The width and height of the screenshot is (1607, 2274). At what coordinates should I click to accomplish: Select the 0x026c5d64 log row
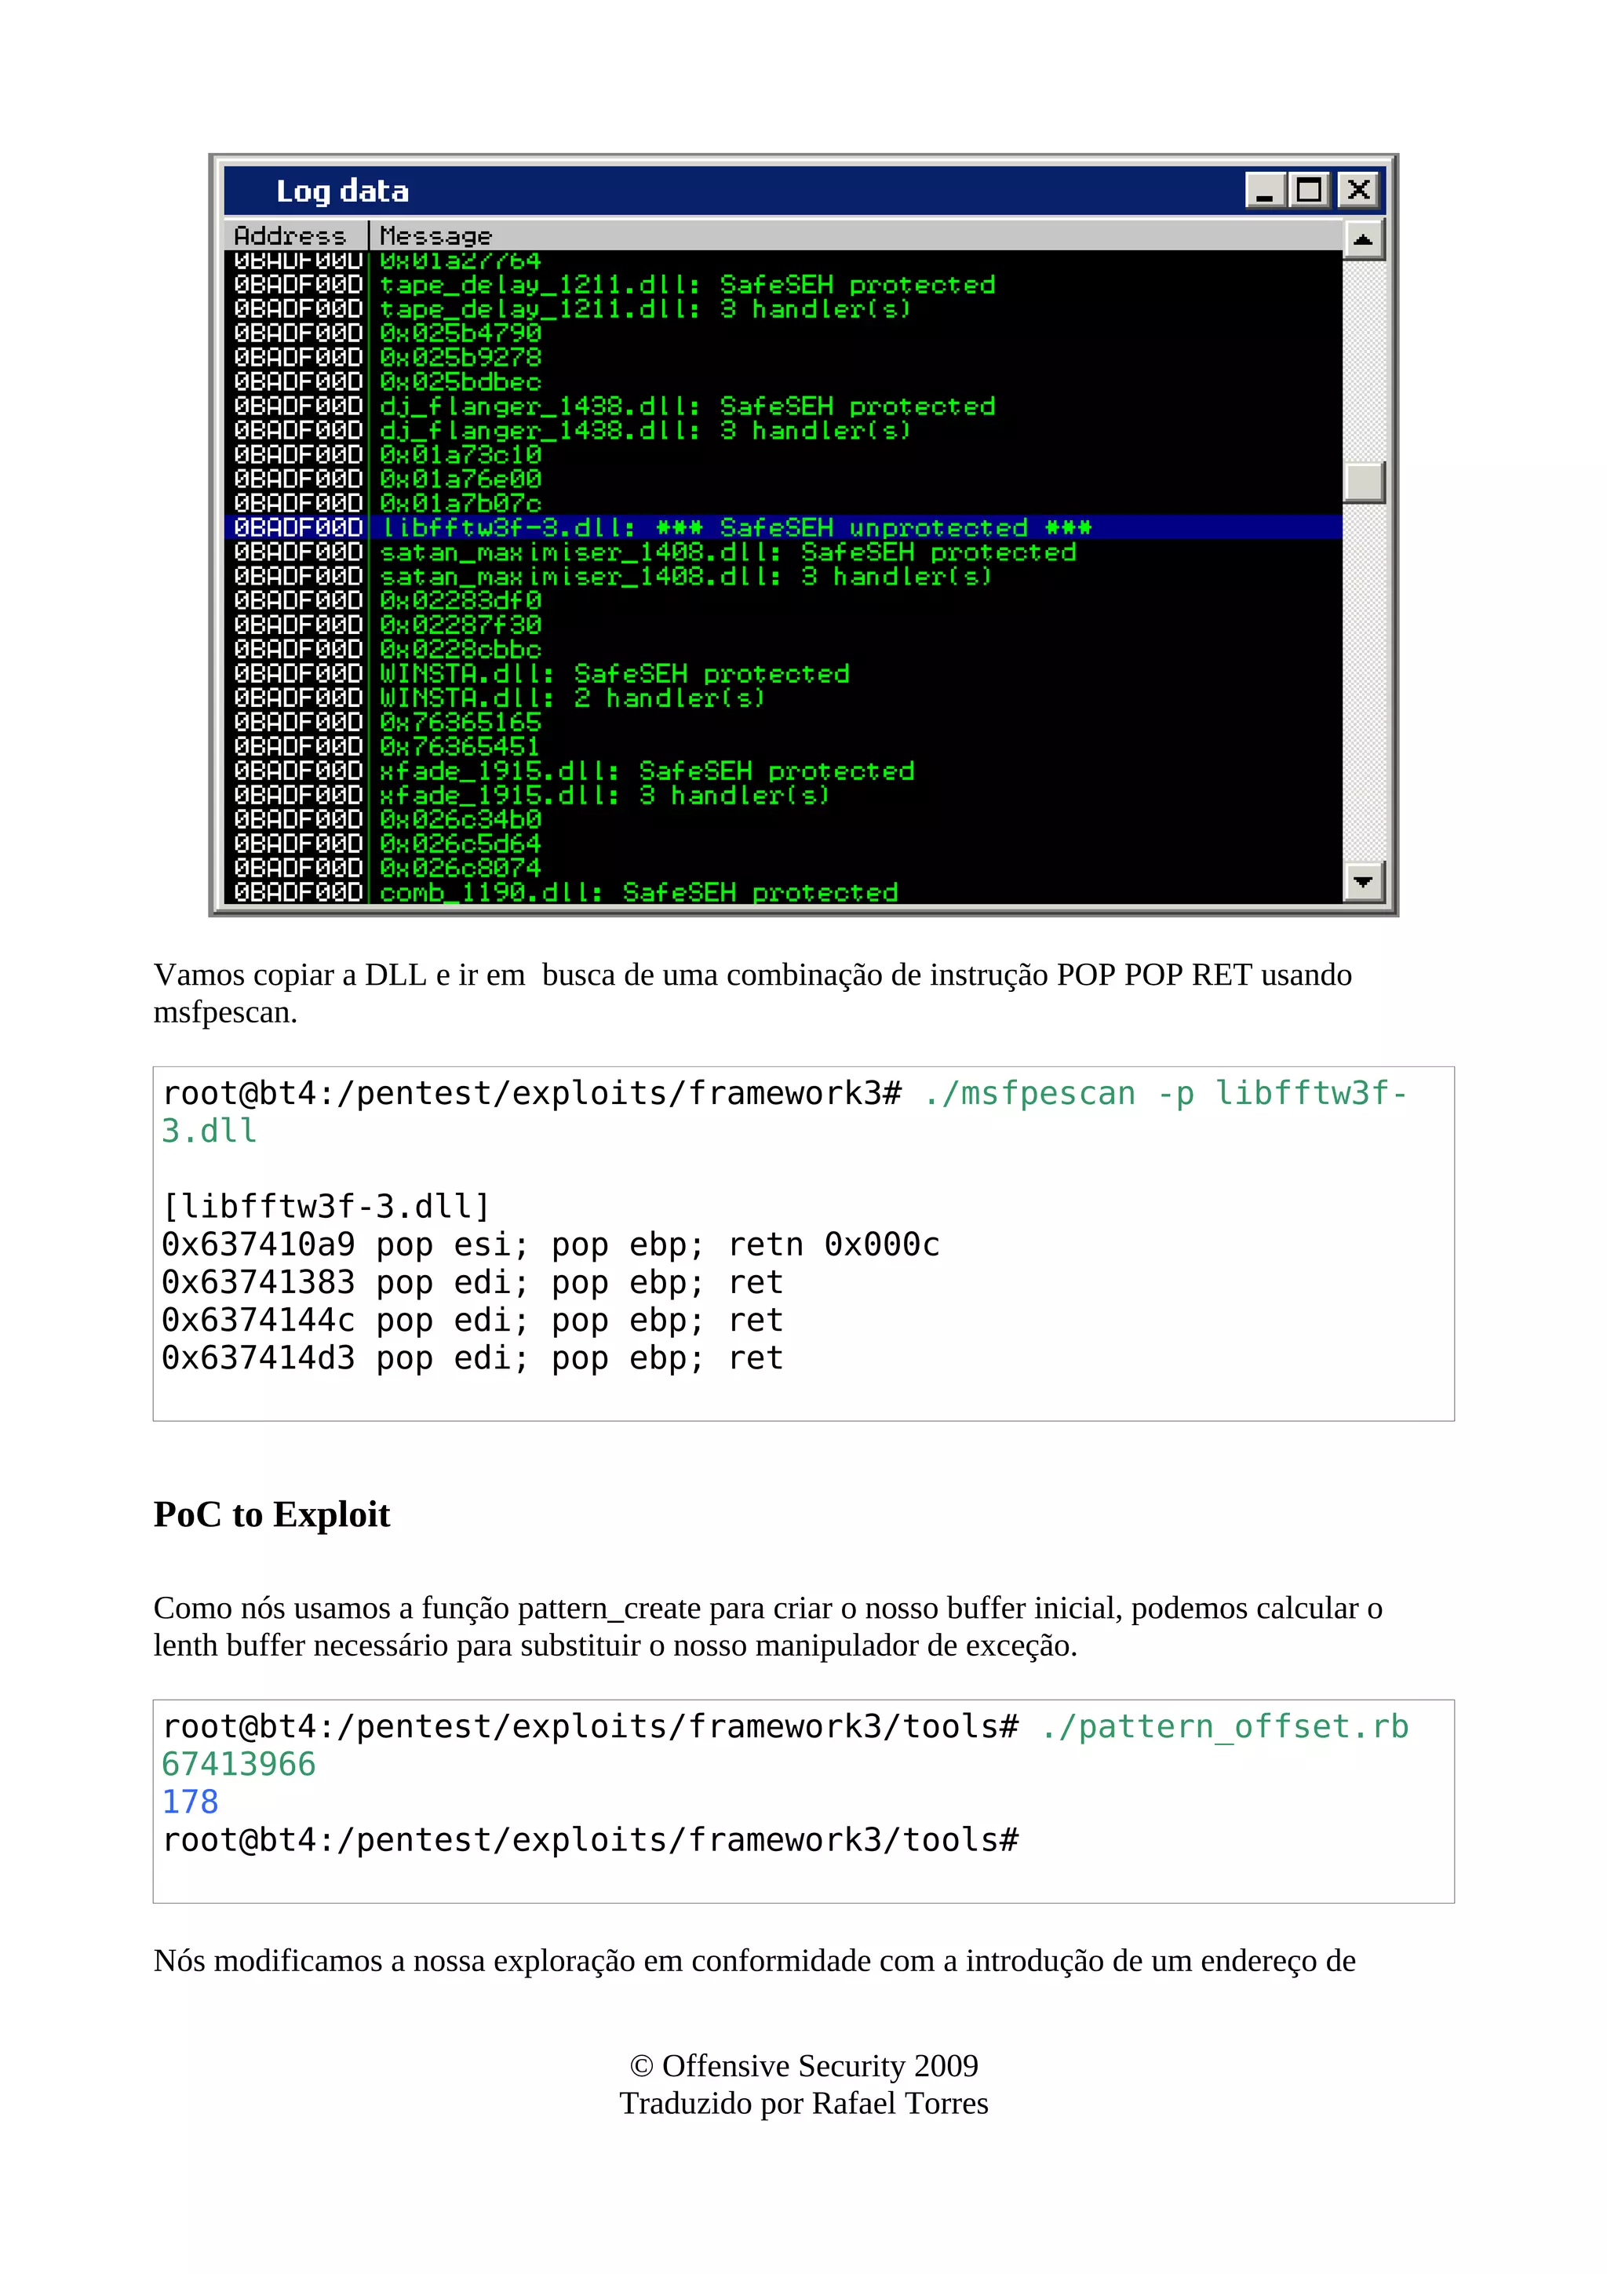pyautogui.click(x=783, y=843)
